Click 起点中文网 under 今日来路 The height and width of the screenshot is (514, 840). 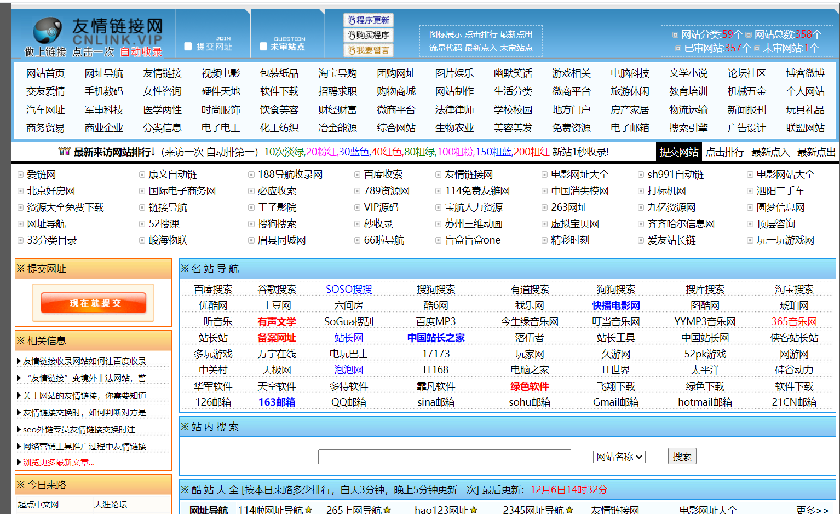(38, 505)
